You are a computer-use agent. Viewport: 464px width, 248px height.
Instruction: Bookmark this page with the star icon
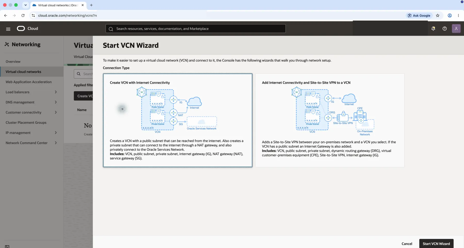tap(438, 15)
